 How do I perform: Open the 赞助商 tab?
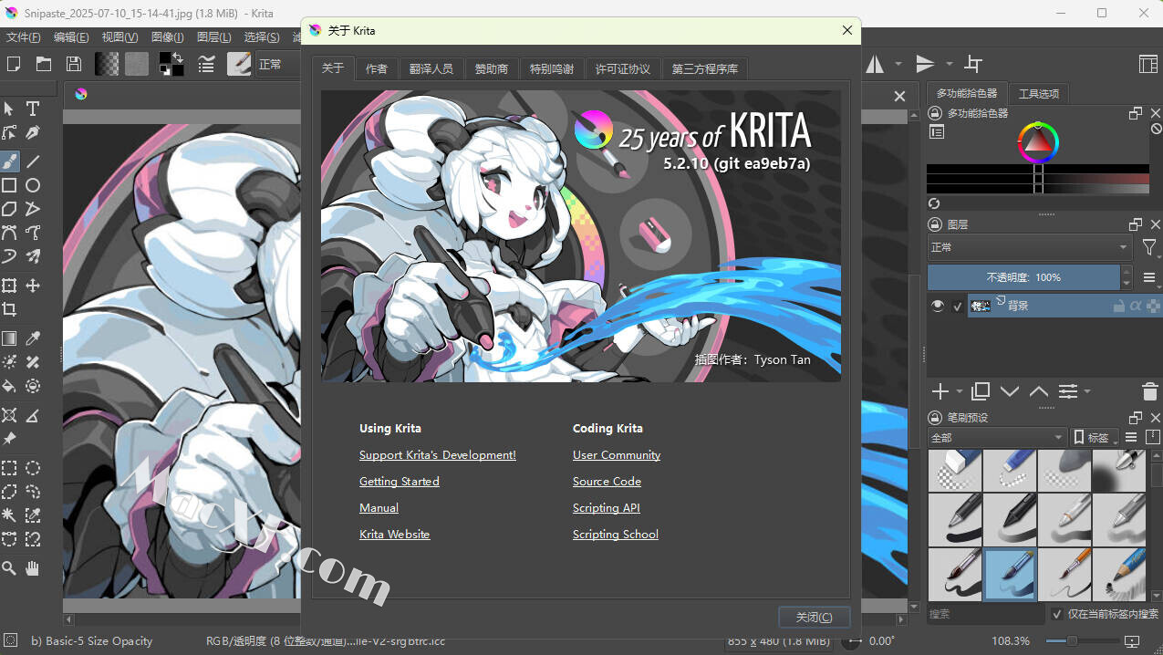point(492,68)
